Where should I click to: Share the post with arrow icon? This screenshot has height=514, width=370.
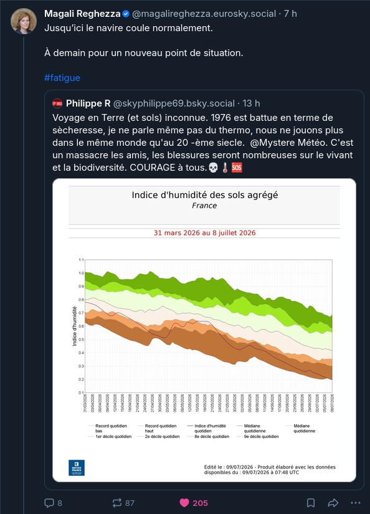point(333,503)
